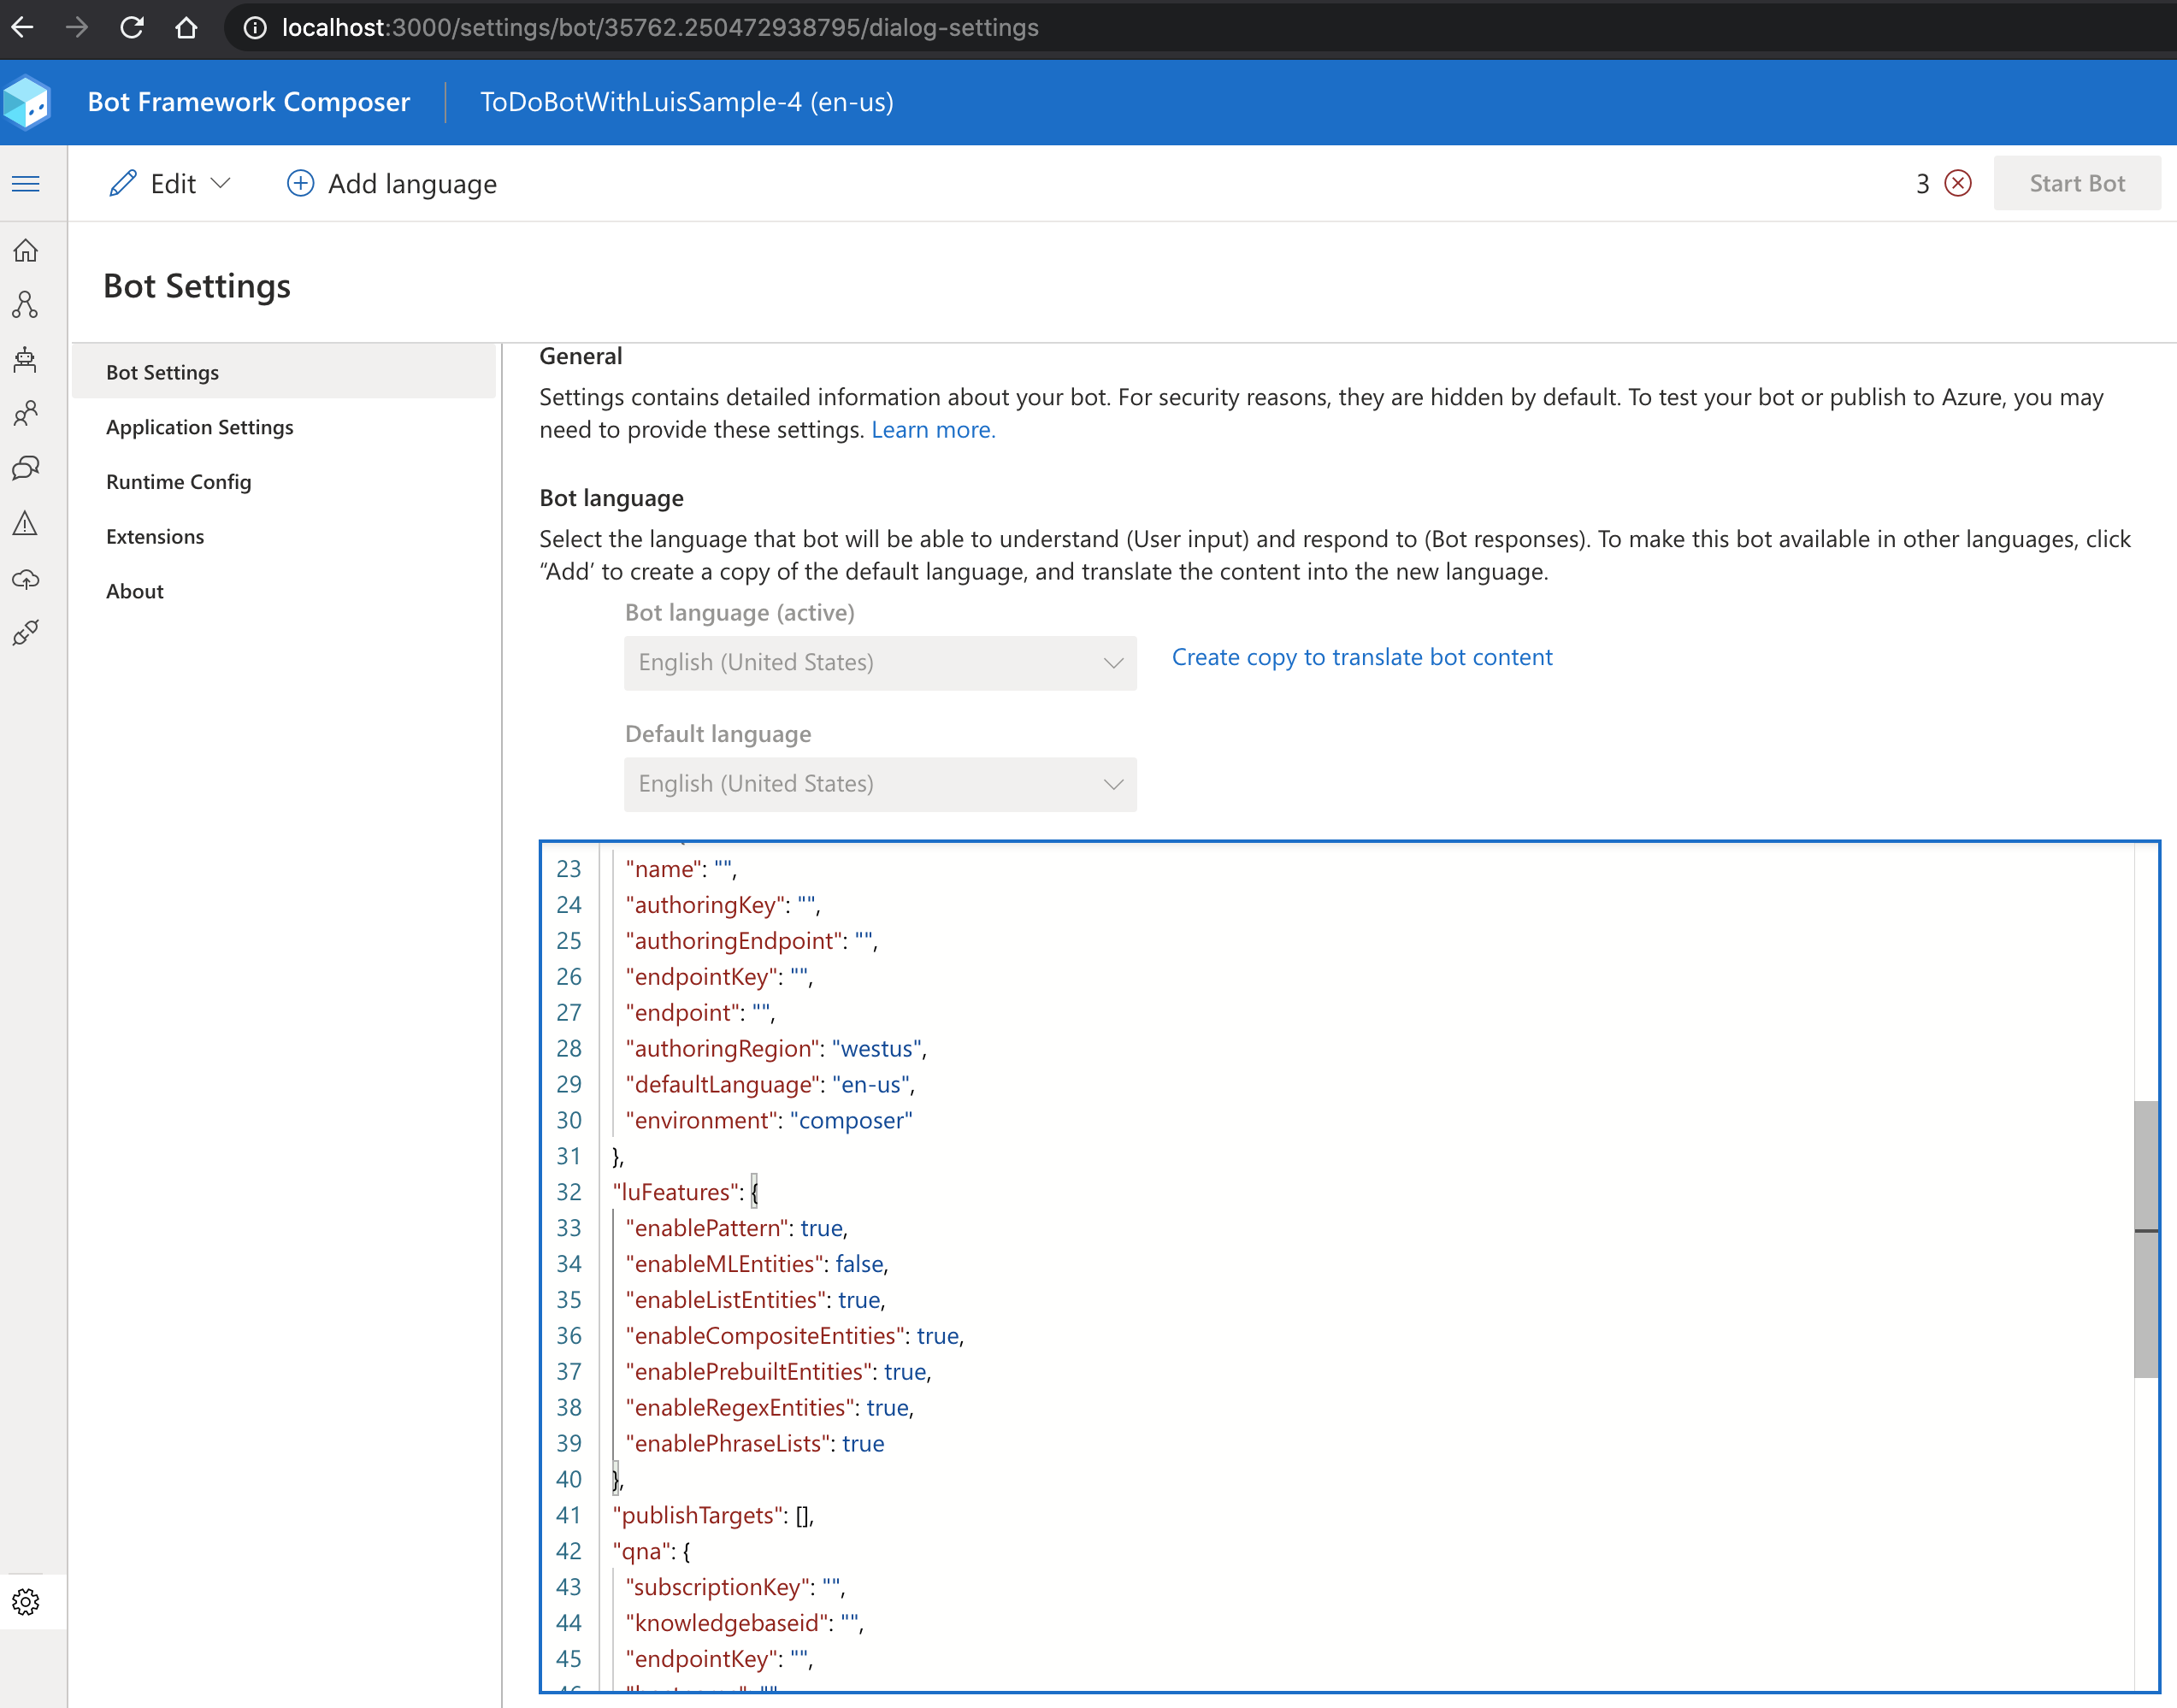2177x1708 pixels.
Task: Open the QnA chat bubbles icon
Action: pyautogui.click(x=26, y=468)
